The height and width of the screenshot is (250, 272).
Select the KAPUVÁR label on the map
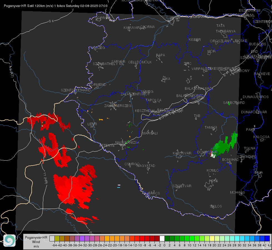tap(132, 27)
